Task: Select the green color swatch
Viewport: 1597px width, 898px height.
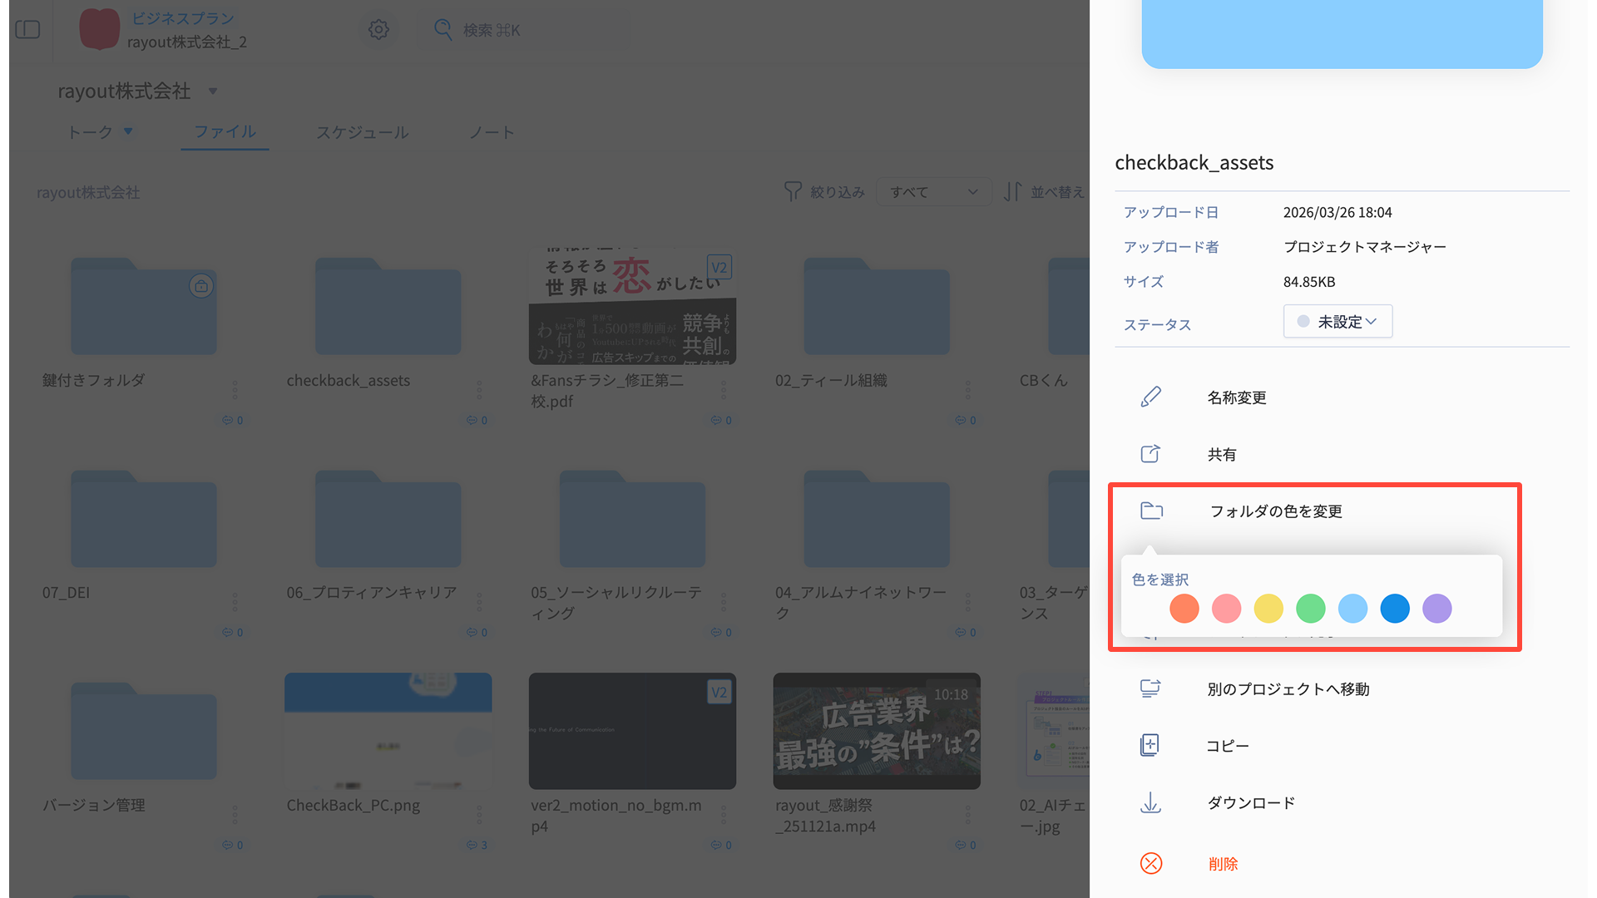Action: coord(1310,609)
